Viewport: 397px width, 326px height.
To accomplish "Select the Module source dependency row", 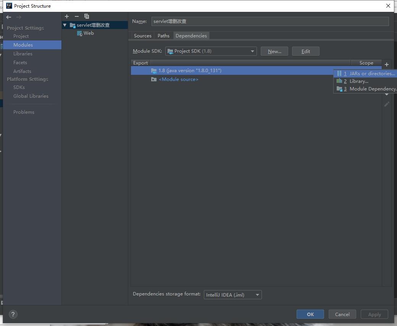I will 178,79.
